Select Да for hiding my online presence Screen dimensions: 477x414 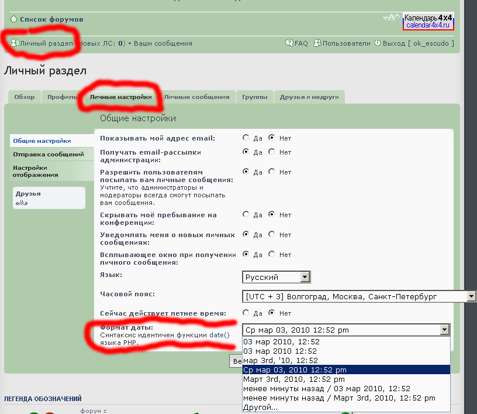point(246,215)
